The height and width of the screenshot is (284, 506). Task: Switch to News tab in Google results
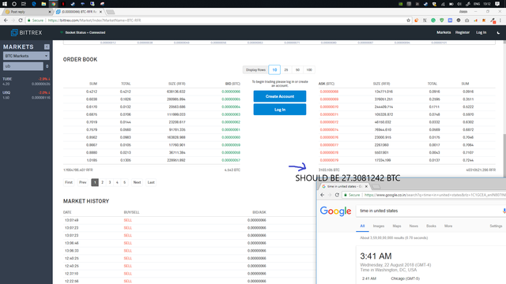click(x=413, y=226)
